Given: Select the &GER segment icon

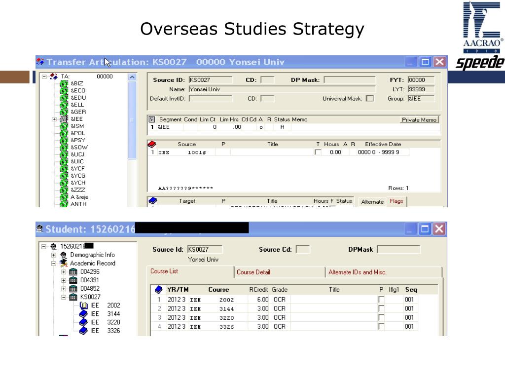Looking at the screenshot, I should tap(64, 112).
